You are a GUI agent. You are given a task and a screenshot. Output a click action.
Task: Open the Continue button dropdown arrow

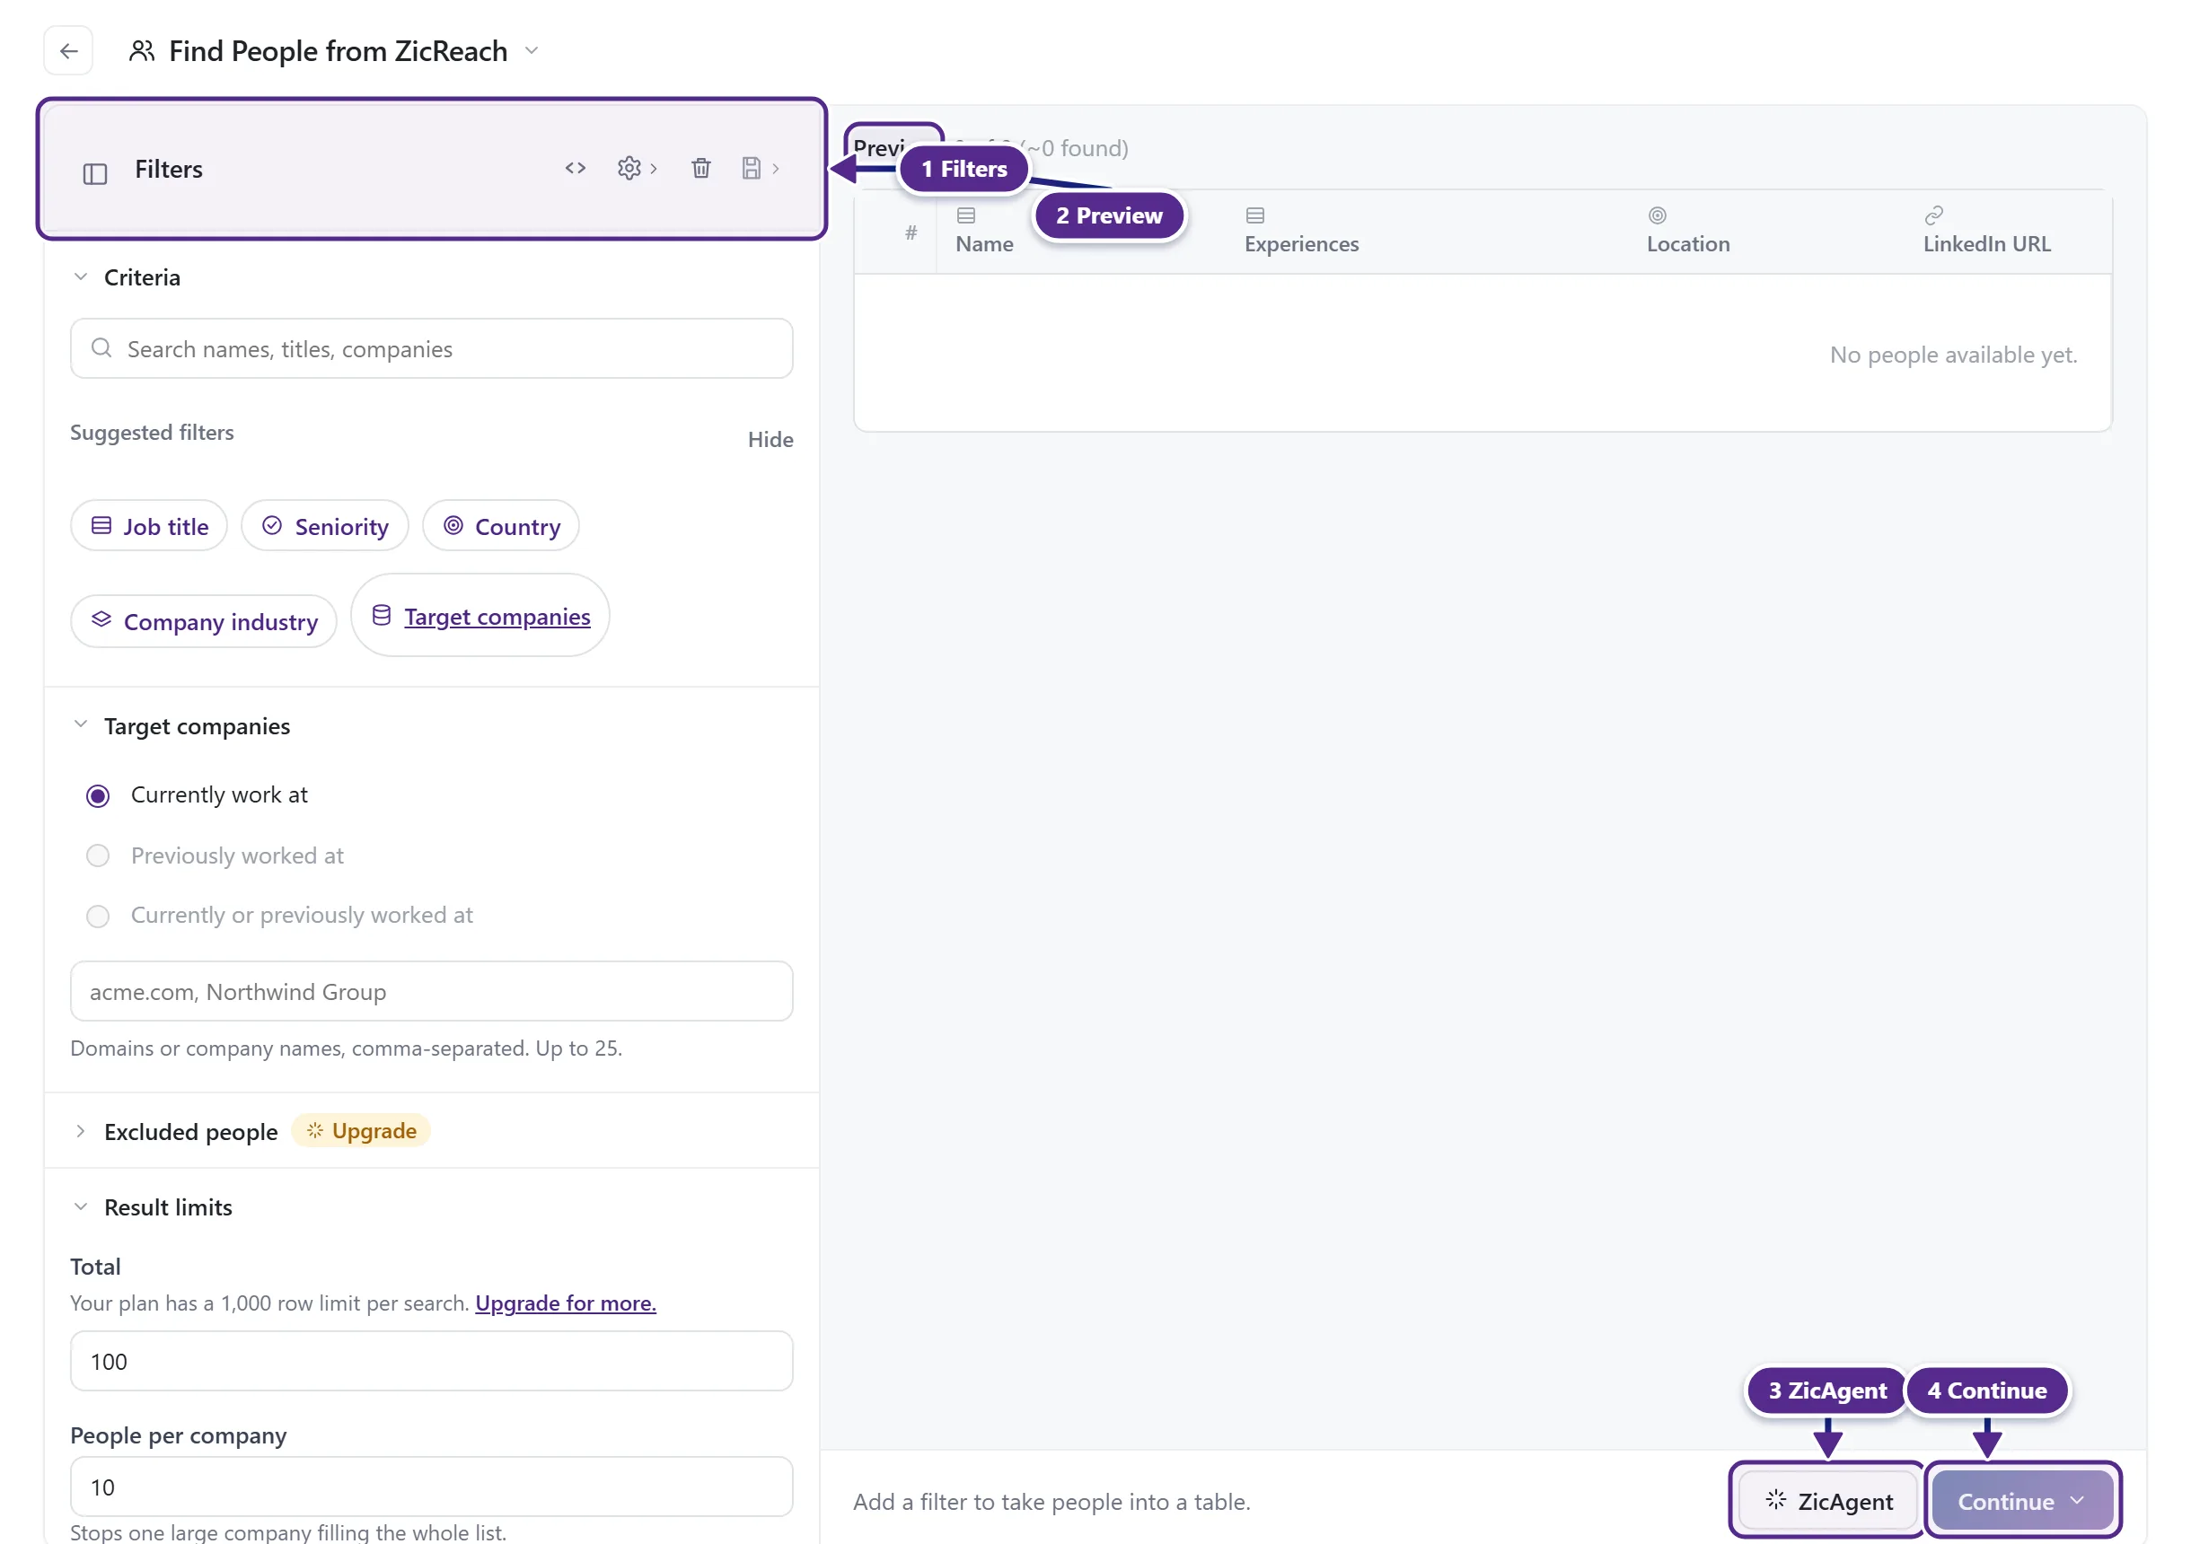click(2078, 1501)
